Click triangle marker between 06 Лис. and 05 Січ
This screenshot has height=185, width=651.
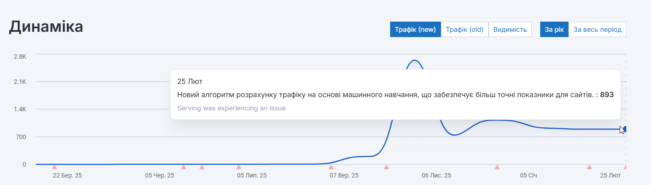pos(497,167)
